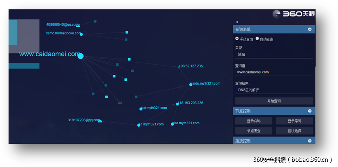
Task: Select the 319107298@qq.com email envelope node
Action: [x=100, y=121]
